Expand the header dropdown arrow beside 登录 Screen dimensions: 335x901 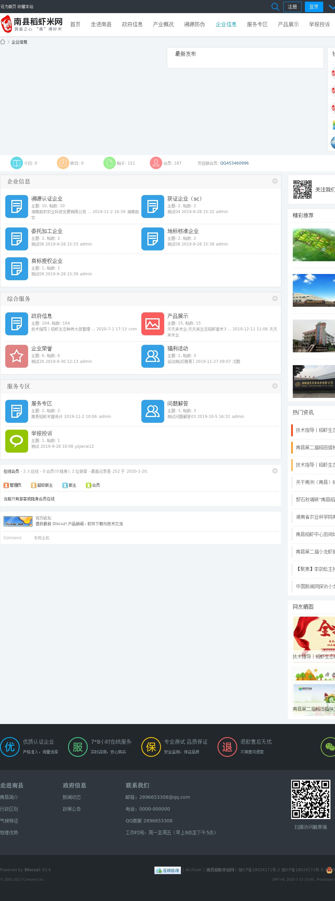[x=331, y=7]
